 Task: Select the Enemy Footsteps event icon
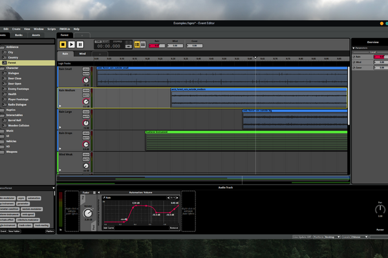coord(5,89)
